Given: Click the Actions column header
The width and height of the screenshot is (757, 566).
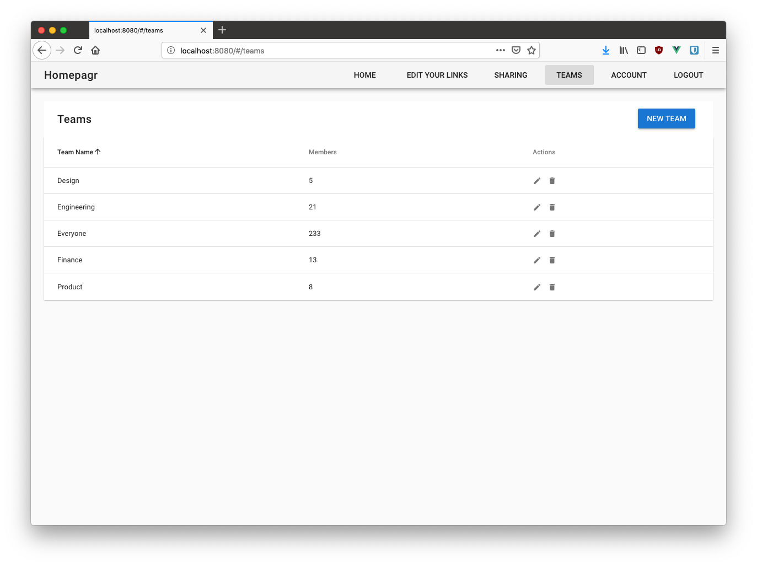Looking at the screenshot, I should (544, 152).
